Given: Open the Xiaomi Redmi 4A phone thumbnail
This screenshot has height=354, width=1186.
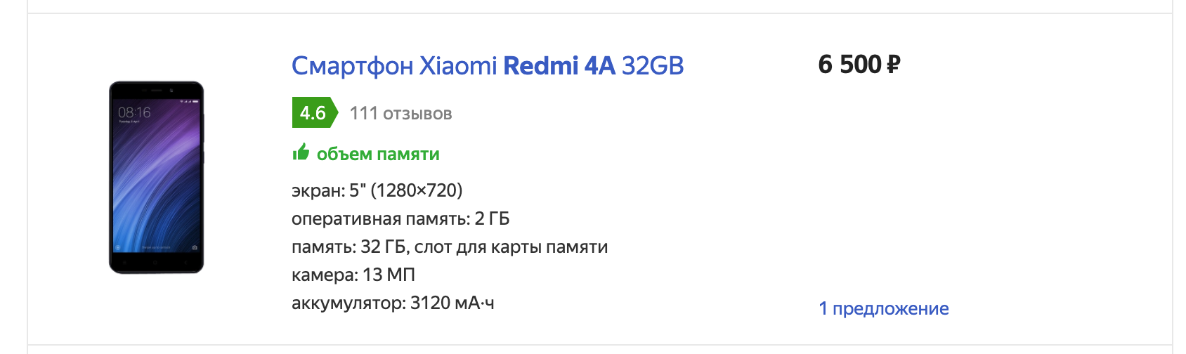Looking at the screenshot, I should point(156,177).
